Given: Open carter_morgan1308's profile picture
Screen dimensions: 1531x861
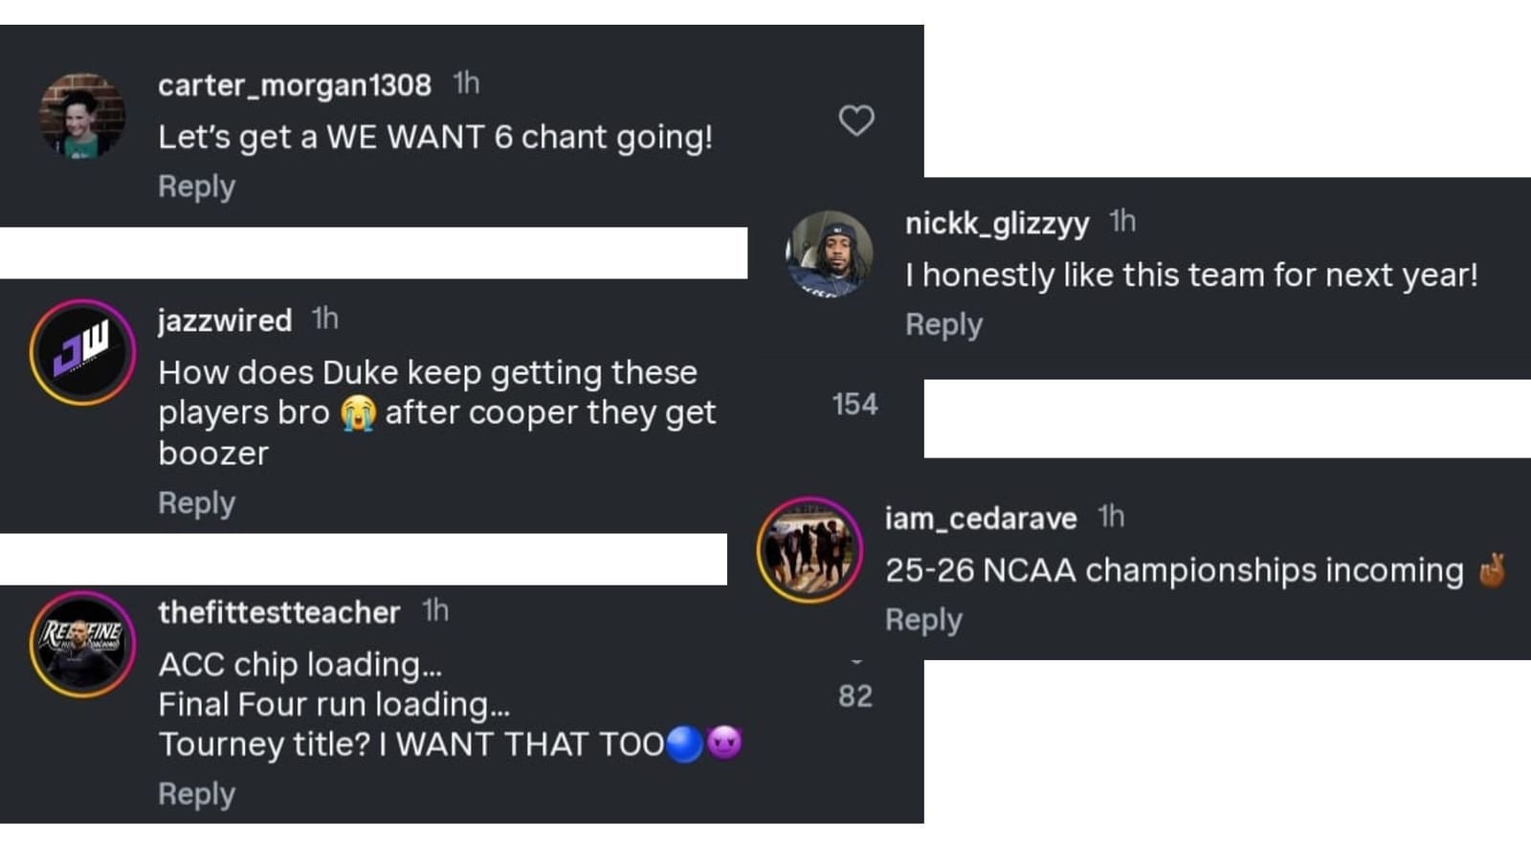Looking at the screenshot, I should click(82, 113).
